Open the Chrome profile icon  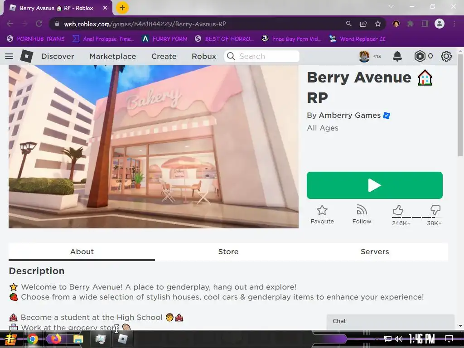[x=440, y=24]
